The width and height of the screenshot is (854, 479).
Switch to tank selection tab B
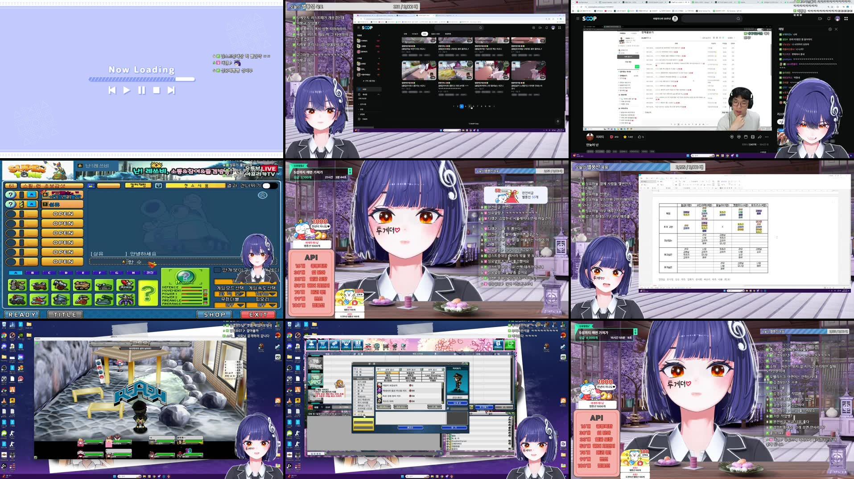point(32,272)
